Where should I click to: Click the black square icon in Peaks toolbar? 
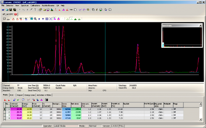[x=47, y=100]
